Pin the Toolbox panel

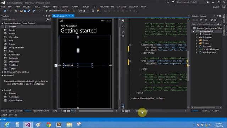point(46,16)
